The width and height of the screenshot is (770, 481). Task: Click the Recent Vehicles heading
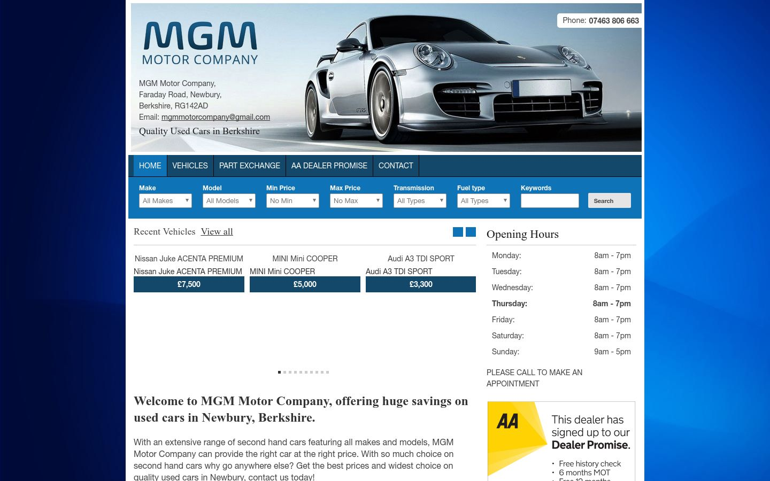164,231
